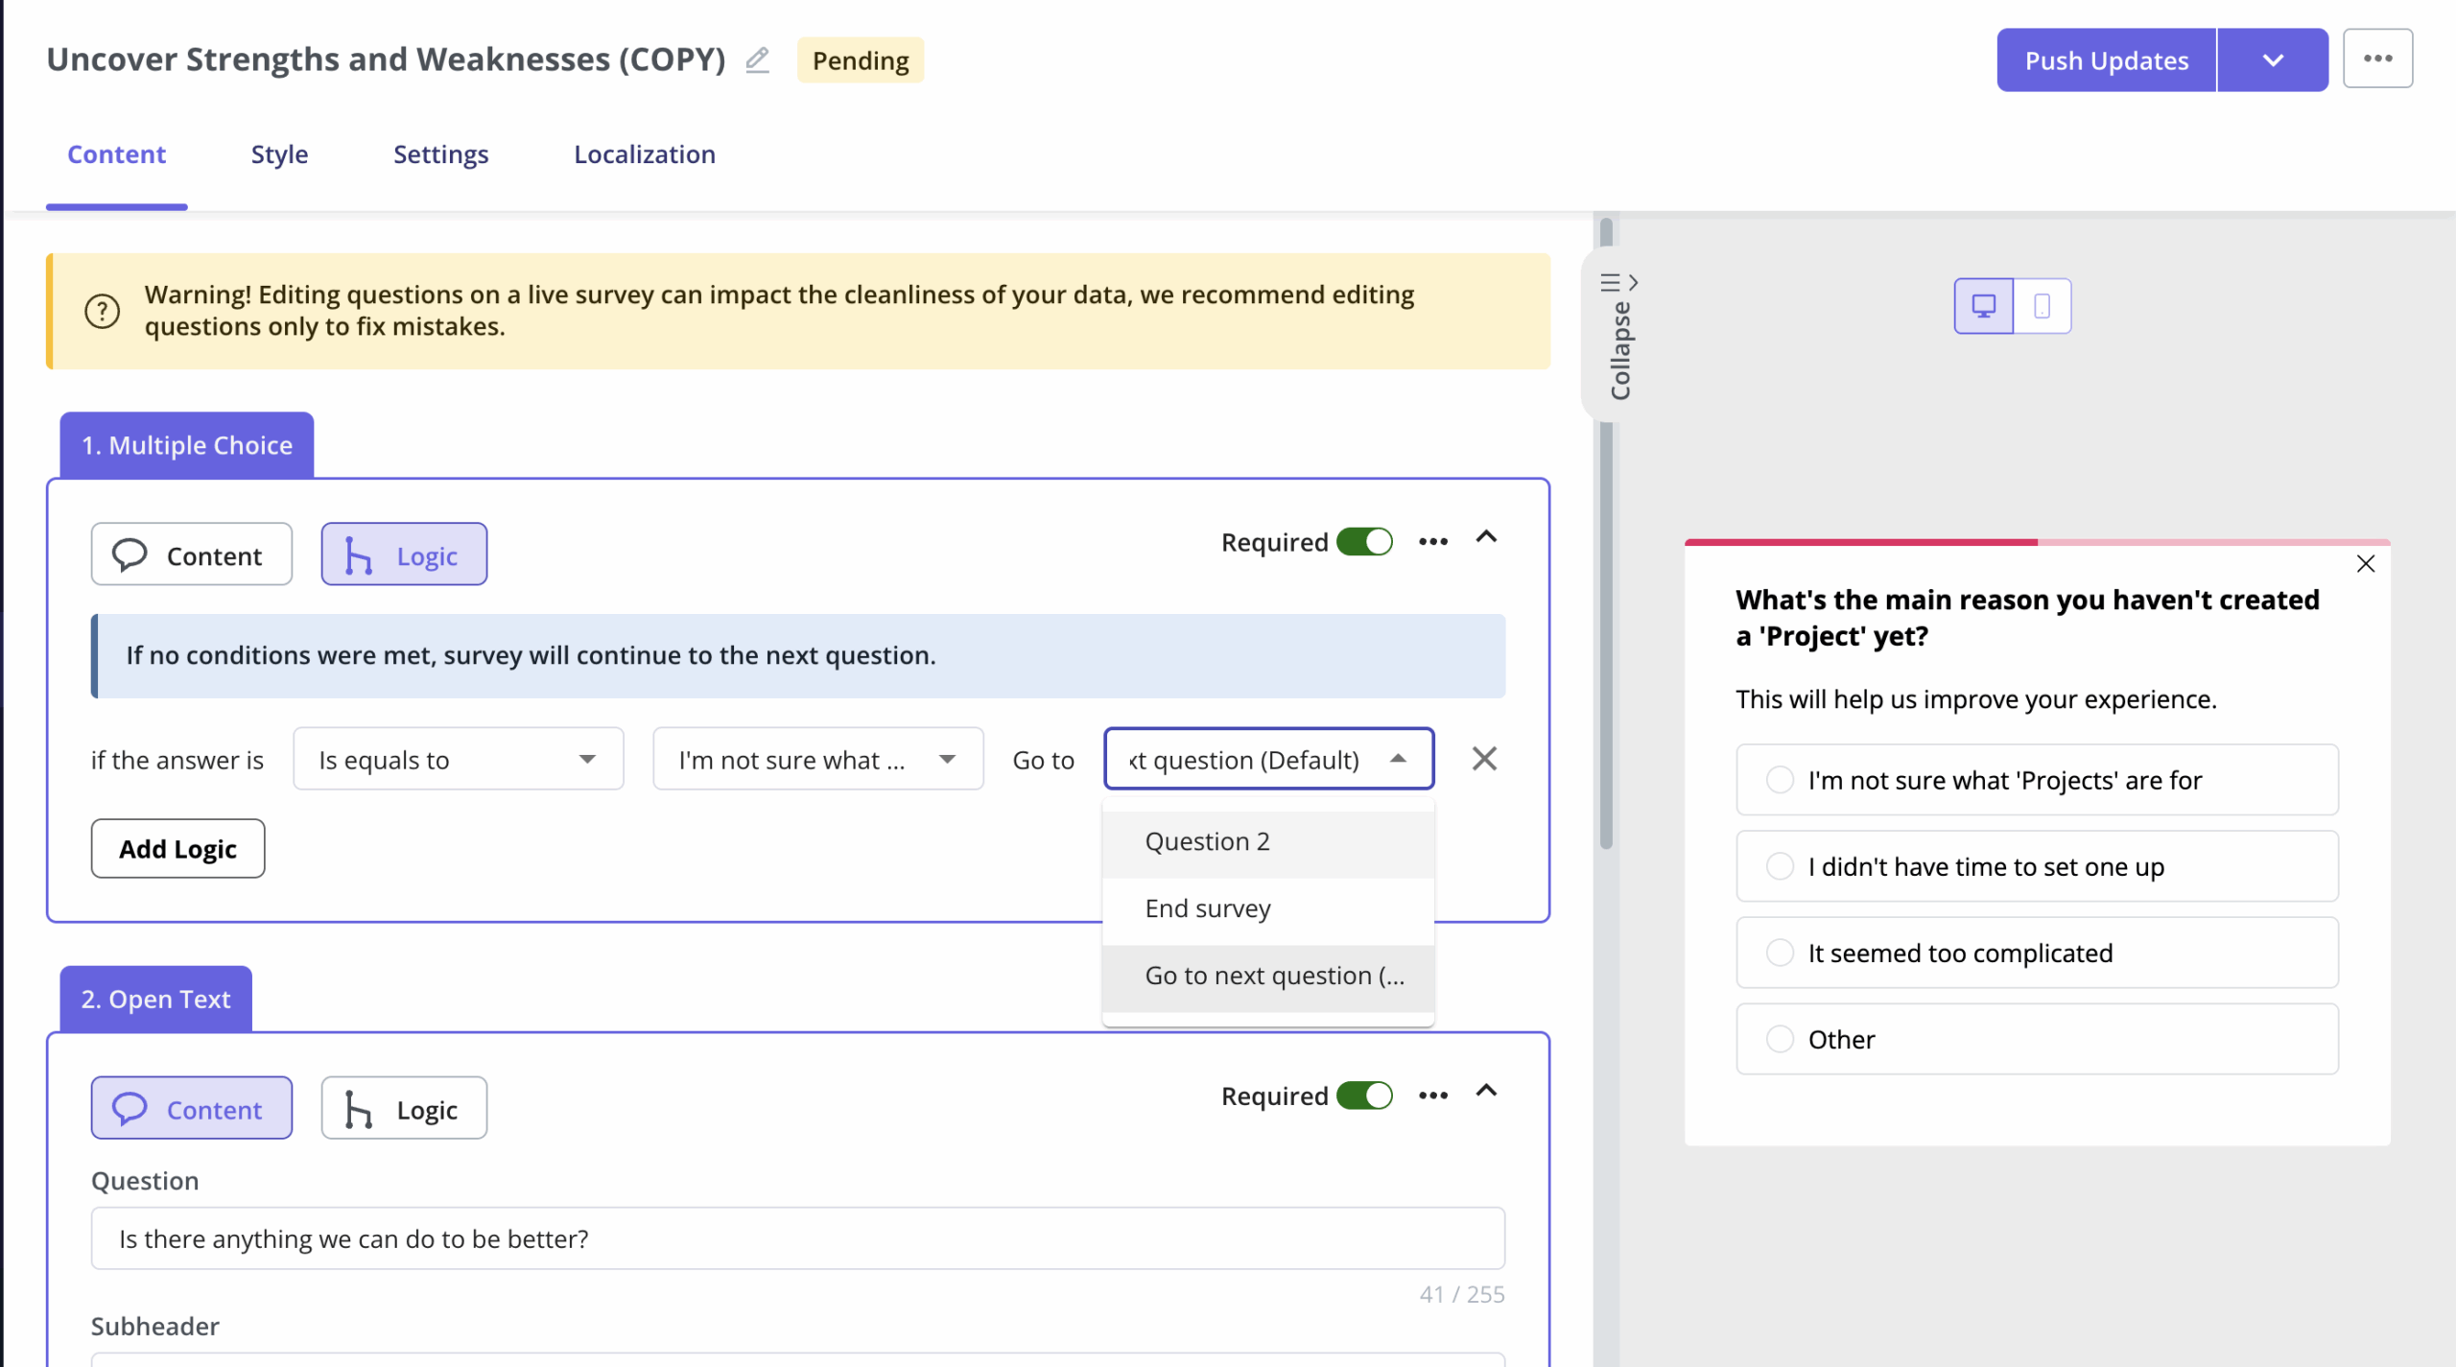Screen dimensions: 2456x1367
Task: Collapse question 1 using the chevron
Action: tap(1486, 539)
